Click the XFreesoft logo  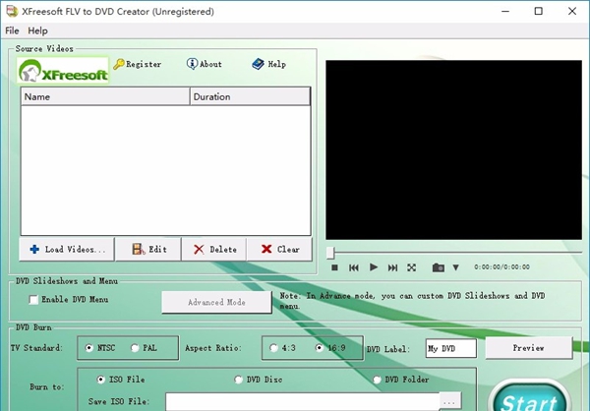pos(63,71)
